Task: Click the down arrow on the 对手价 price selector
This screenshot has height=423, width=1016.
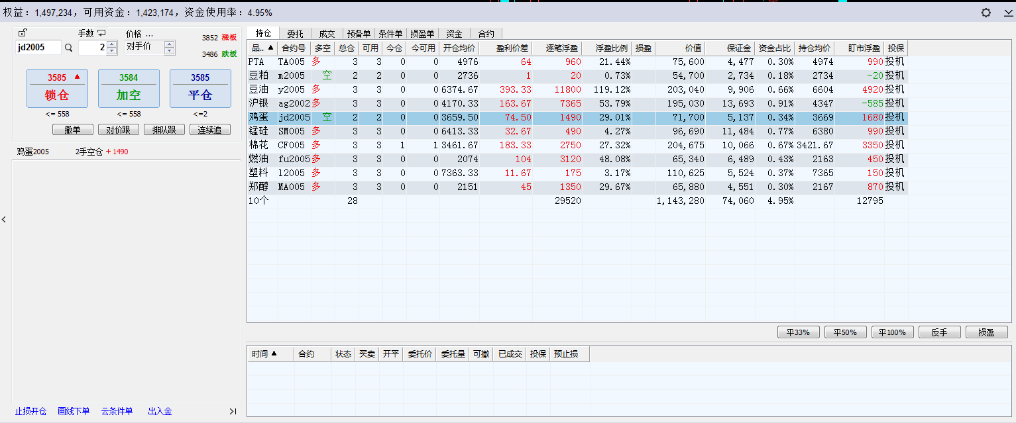Action: (170, 51)
